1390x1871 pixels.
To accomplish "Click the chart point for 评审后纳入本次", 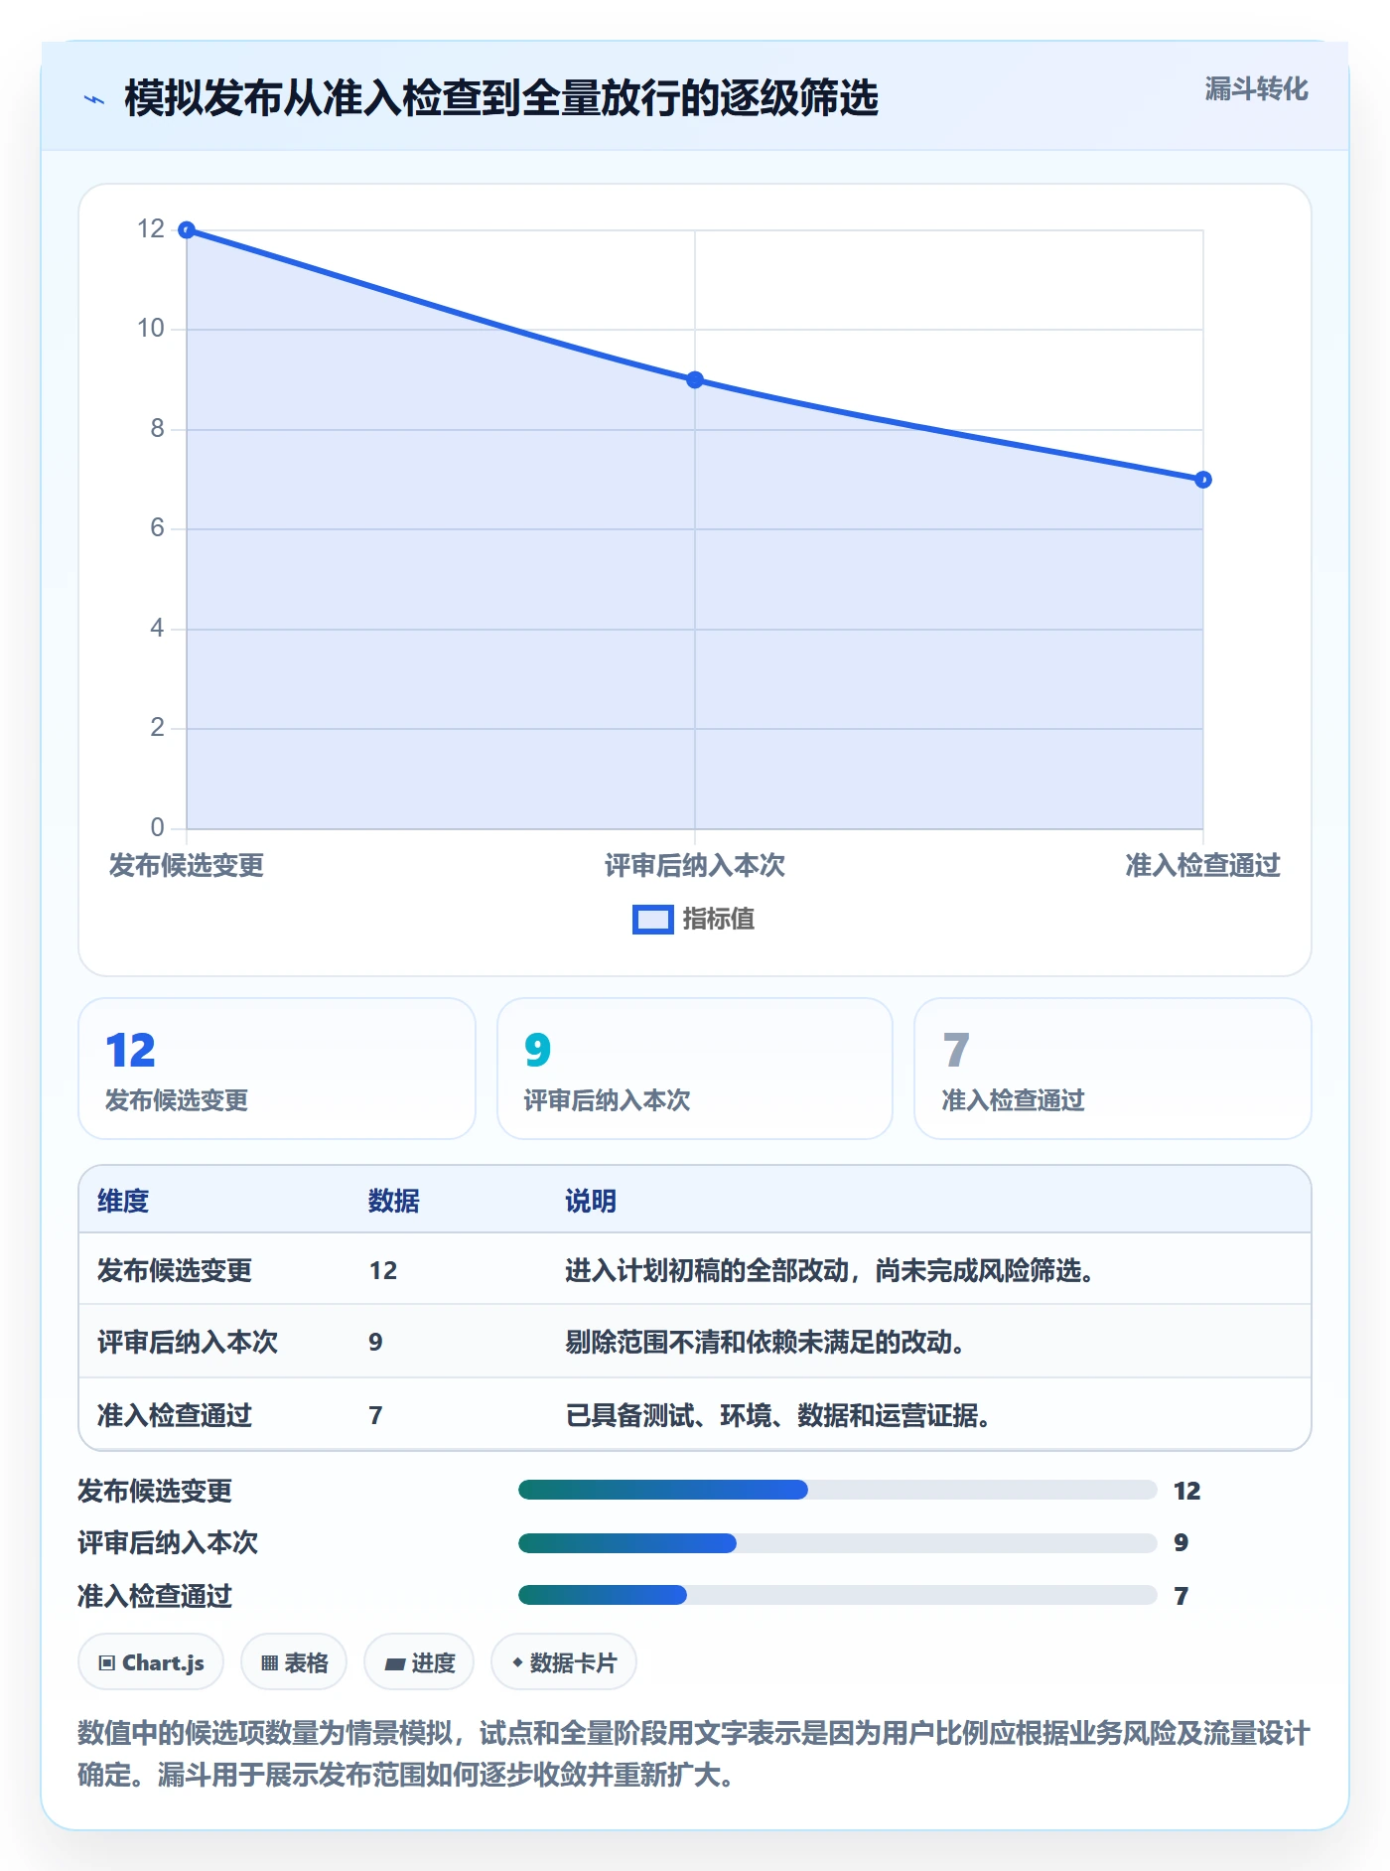I will tap(695, 380).
